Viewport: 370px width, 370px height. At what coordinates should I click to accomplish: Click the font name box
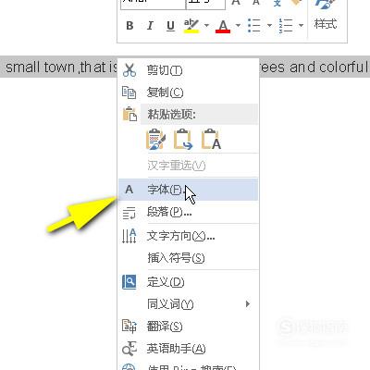[153, 4]
